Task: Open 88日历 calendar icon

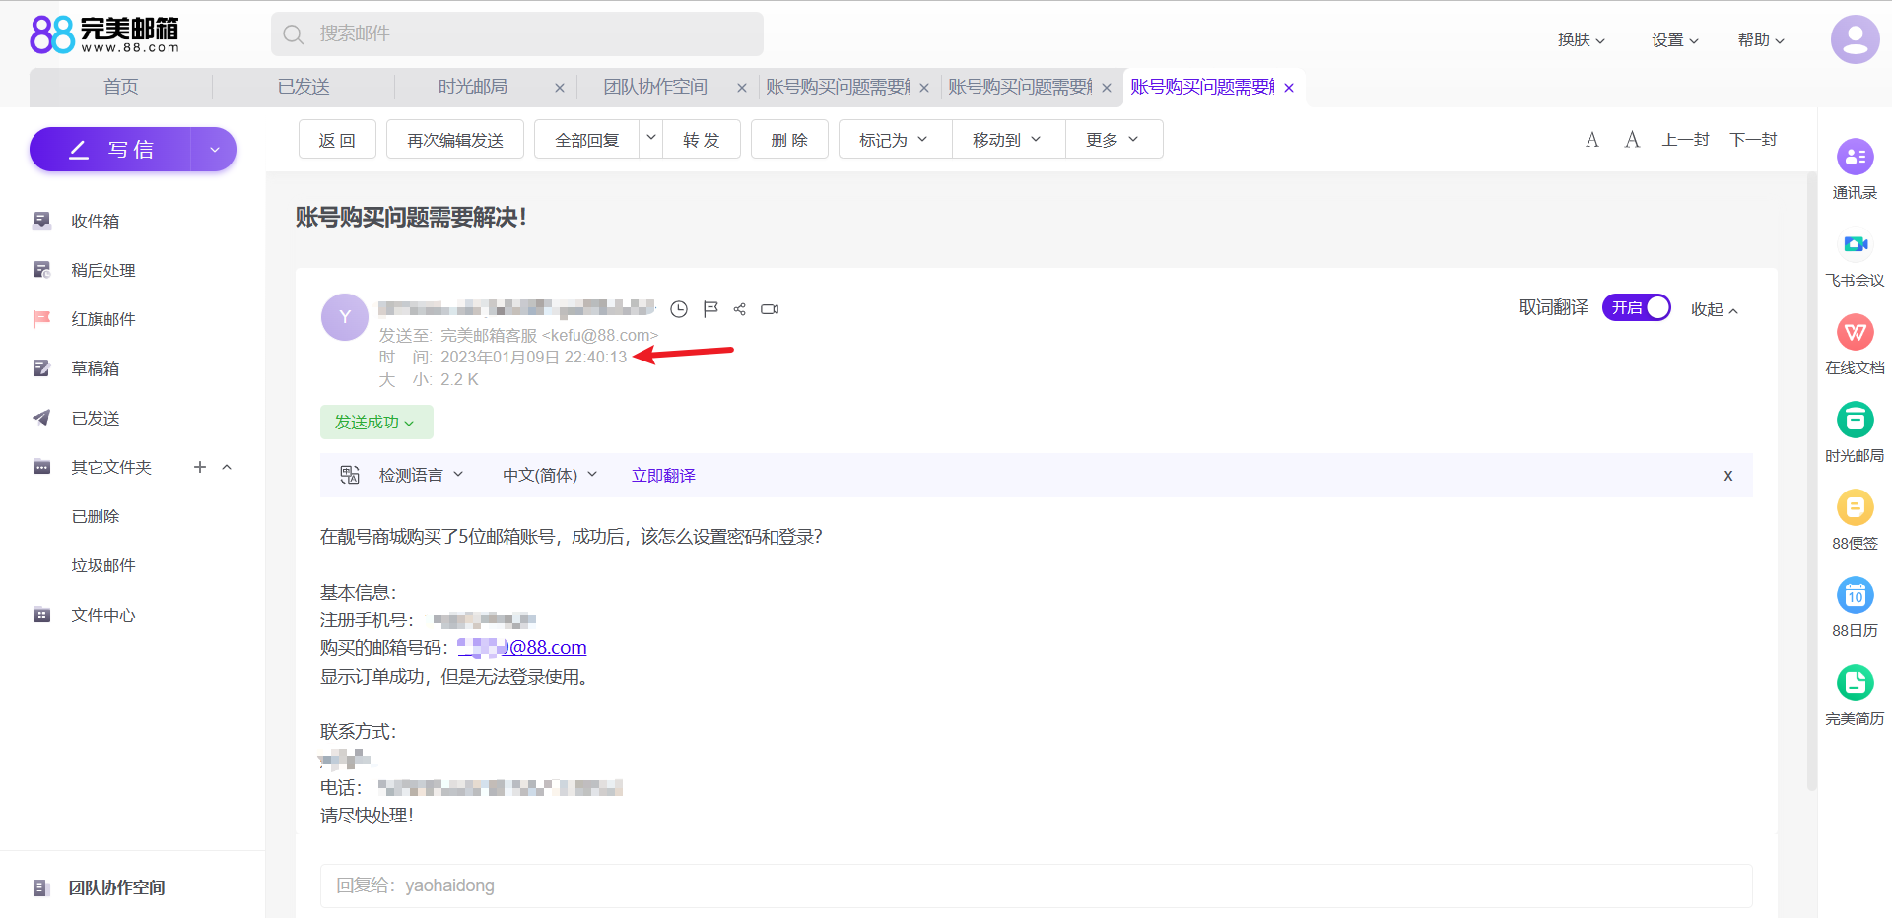Action: (1855, 595)
